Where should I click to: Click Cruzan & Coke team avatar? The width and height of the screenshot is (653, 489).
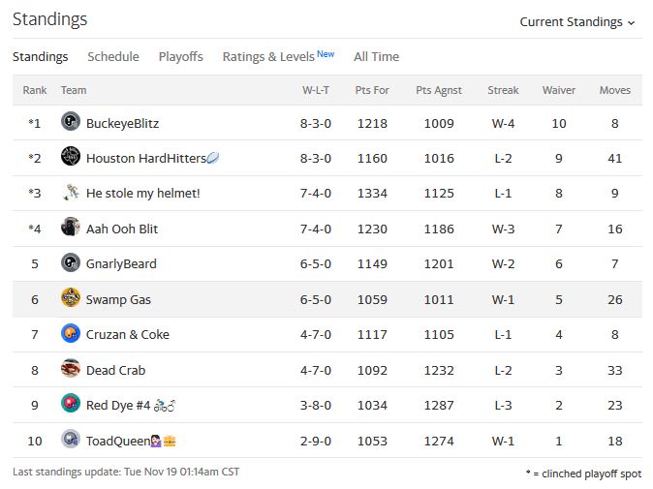coord(71,333)
